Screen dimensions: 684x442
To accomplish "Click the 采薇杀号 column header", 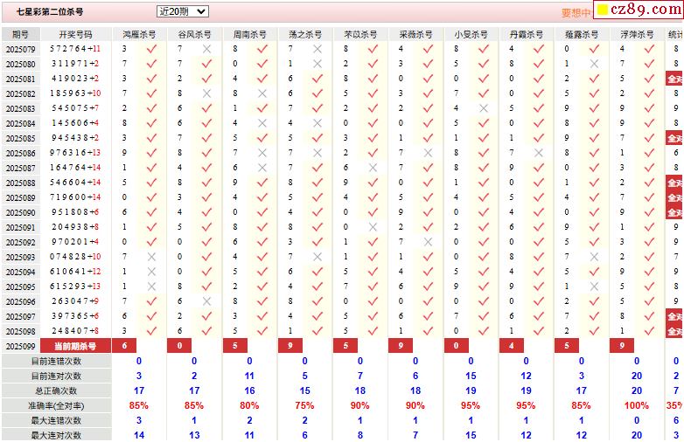I will (415, 34).
